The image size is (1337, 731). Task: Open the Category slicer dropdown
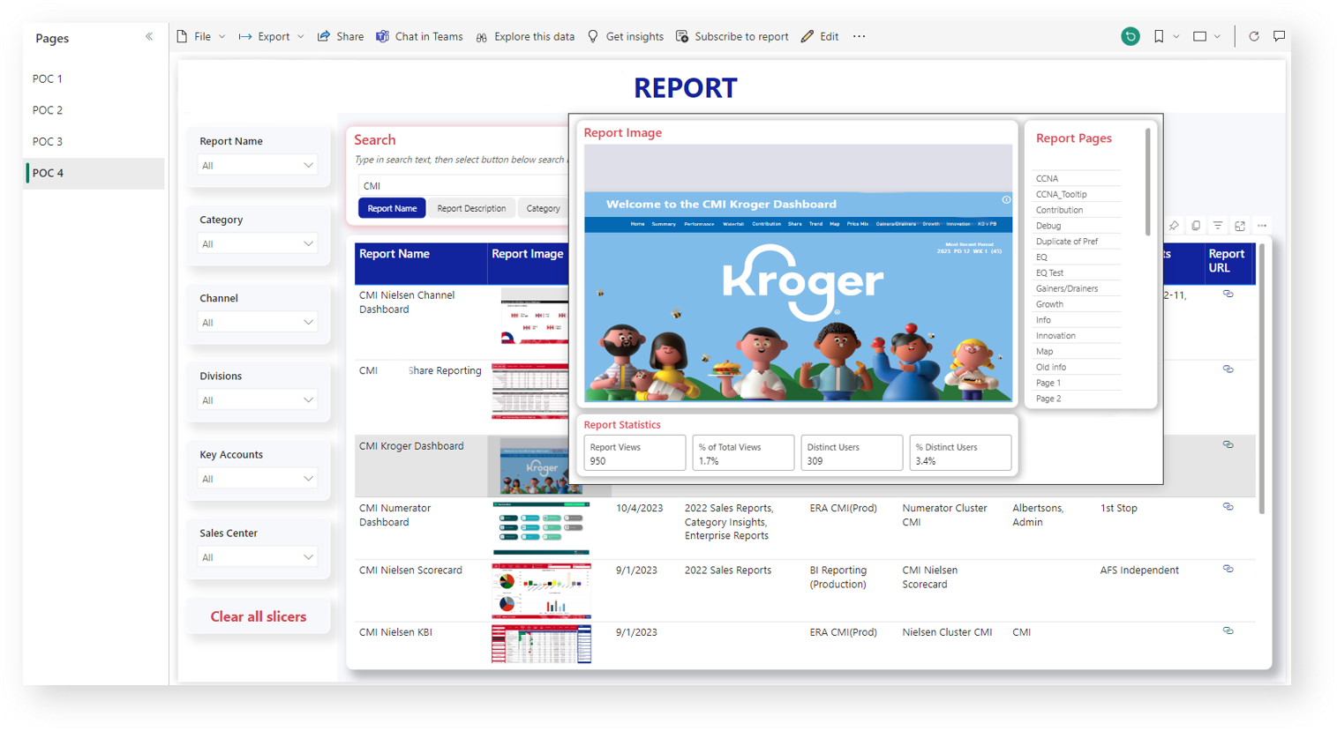click(x=258, y=243)
